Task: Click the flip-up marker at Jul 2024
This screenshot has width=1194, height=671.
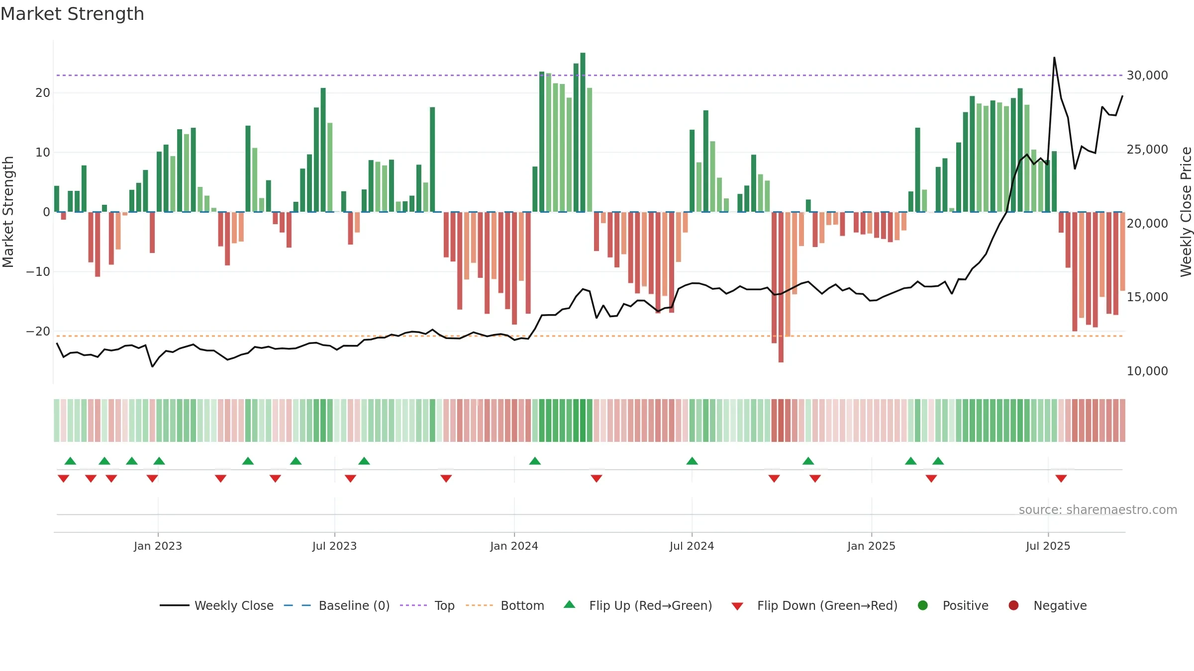Action: click(692, 461)
